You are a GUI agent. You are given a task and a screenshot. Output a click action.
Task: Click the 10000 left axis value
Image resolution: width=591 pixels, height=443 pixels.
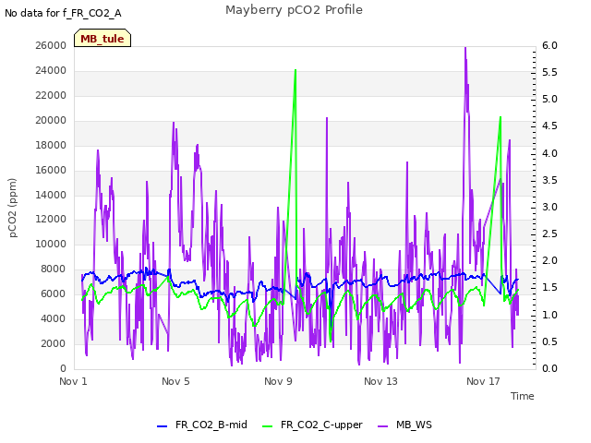(51, 244)
